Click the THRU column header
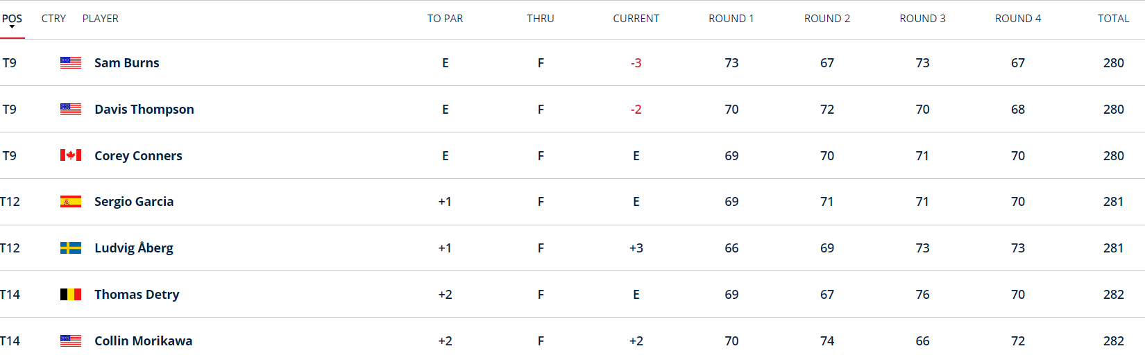Image resolution: width=1145 pixels, height=362 pixels. (x=540, y=19)
